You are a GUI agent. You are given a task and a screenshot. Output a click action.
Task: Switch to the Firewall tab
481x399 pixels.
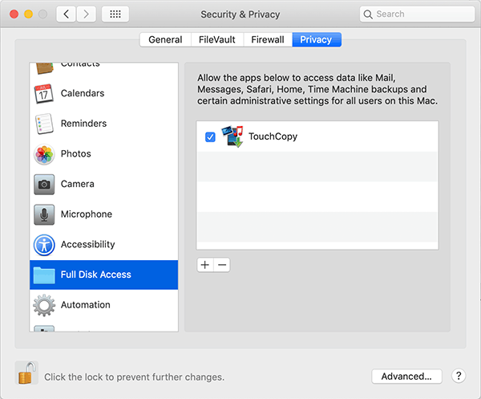coord(268,39)
